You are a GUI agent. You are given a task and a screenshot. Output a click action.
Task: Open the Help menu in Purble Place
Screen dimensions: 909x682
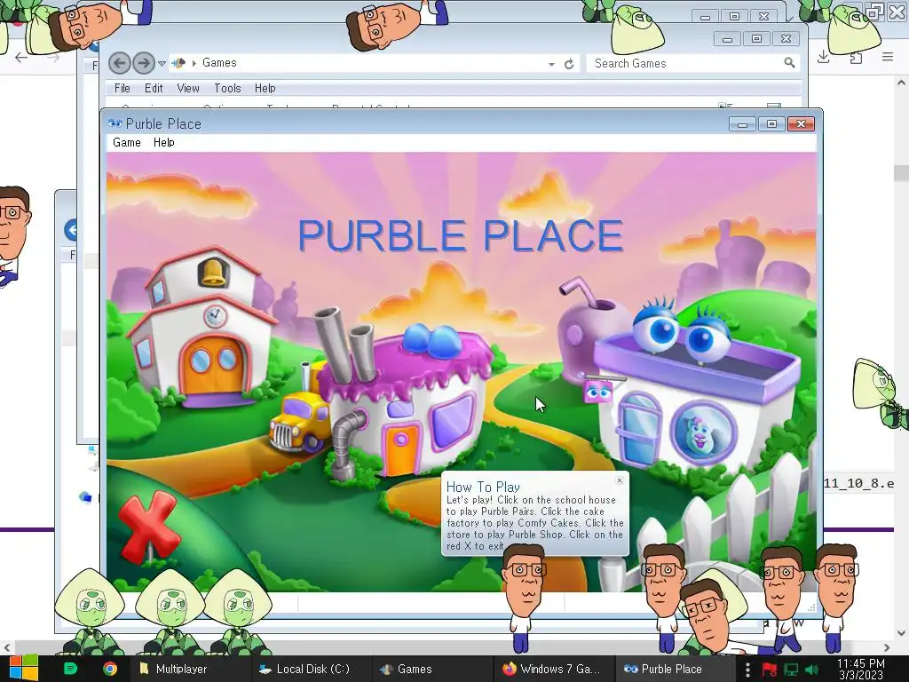tap(163, 143)
